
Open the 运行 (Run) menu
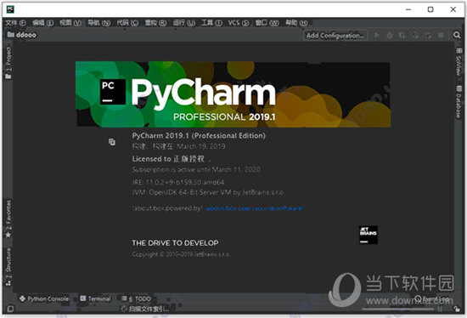coord(184,23)
